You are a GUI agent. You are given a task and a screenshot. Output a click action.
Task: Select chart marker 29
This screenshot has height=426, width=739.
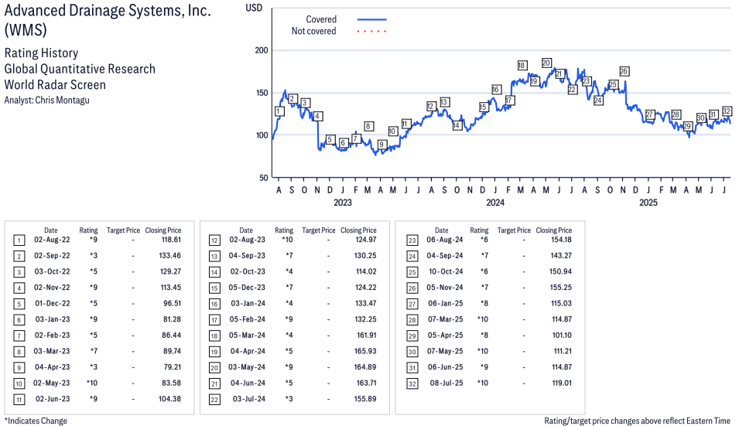pos(688,126)
